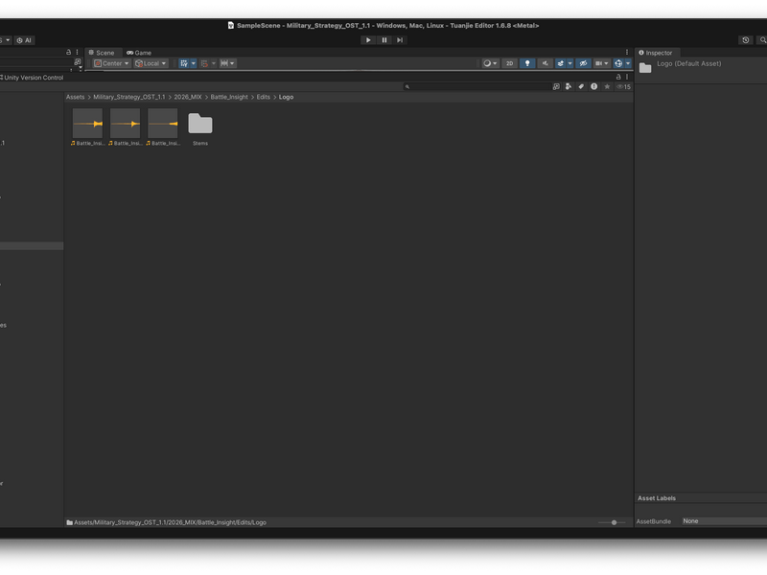The width and height of the screenshot is (767, 575).
Task: Click the bottom asset path label
Action: [170, 522]
